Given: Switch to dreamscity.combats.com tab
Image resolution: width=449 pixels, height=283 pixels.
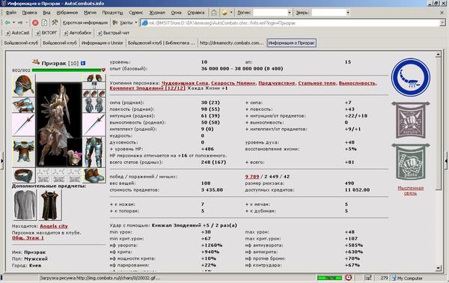Looking at the screenshot, I should [x=231, y=43].
